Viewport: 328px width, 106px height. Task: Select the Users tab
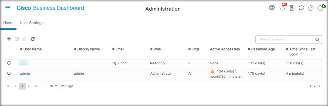[x=8, y=23]
